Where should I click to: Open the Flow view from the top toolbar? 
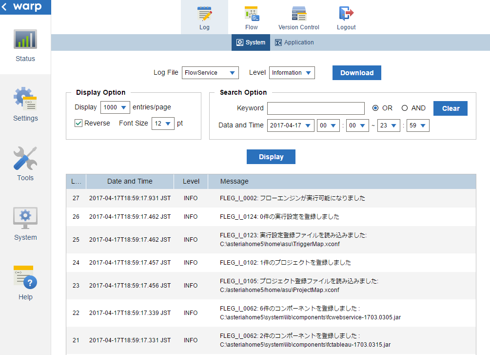pos(251,17)
